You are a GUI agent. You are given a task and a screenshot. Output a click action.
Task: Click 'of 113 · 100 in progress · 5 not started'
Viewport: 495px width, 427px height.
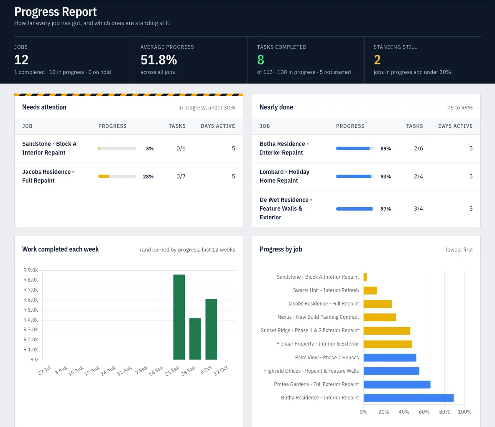click(304, 72)
